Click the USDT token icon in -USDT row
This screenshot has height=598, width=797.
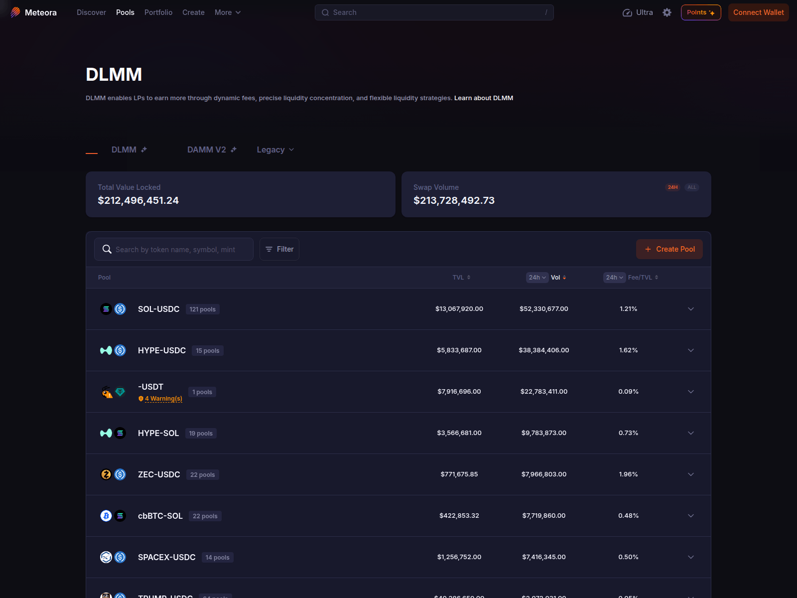[x=120, y=392]
